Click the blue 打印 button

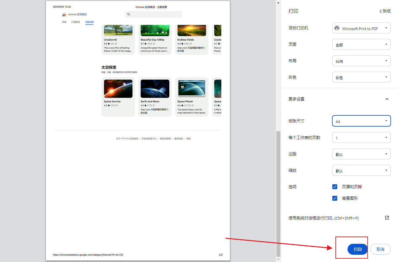[x=358, y=249]
